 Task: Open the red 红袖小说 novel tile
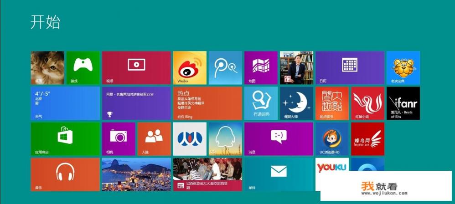coord(367,103)
